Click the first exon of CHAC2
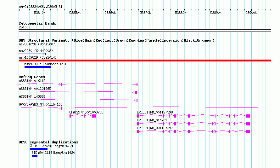 pyautogui.click(x=70, y=116)
